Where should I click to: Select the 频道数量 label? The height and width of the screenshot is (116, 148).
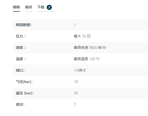(24, 25)
